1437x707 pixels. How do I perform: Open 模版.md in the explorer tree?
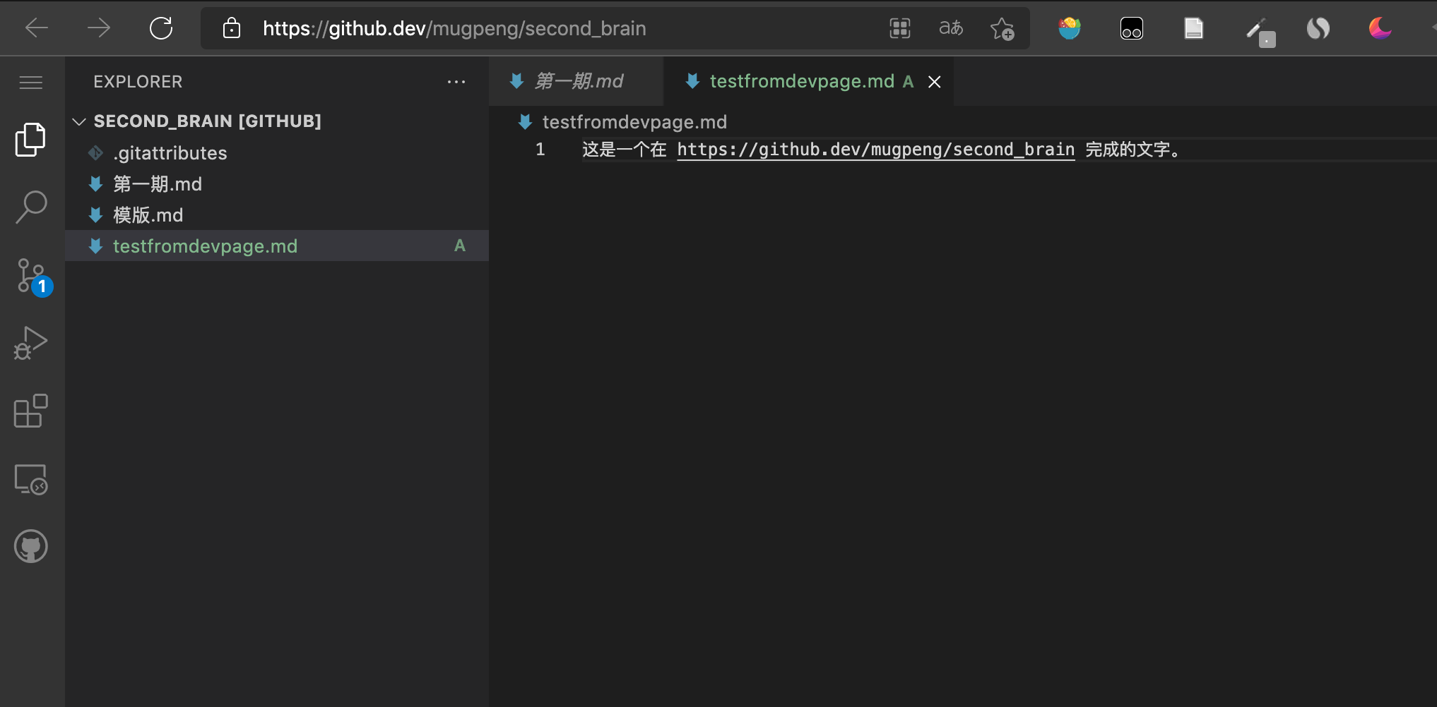coord(277,215)
